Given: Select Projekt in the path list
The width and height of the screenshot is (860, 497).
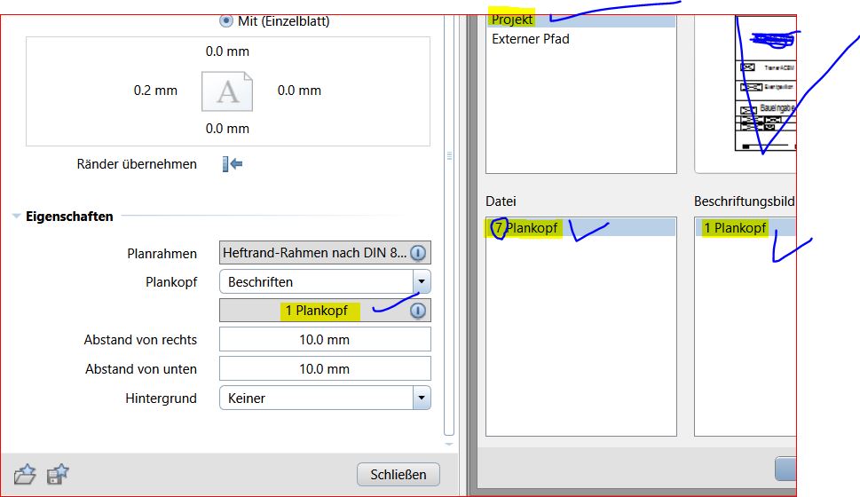Looking at the screenshot, I should pyautogui.click(x=512, y=20).
